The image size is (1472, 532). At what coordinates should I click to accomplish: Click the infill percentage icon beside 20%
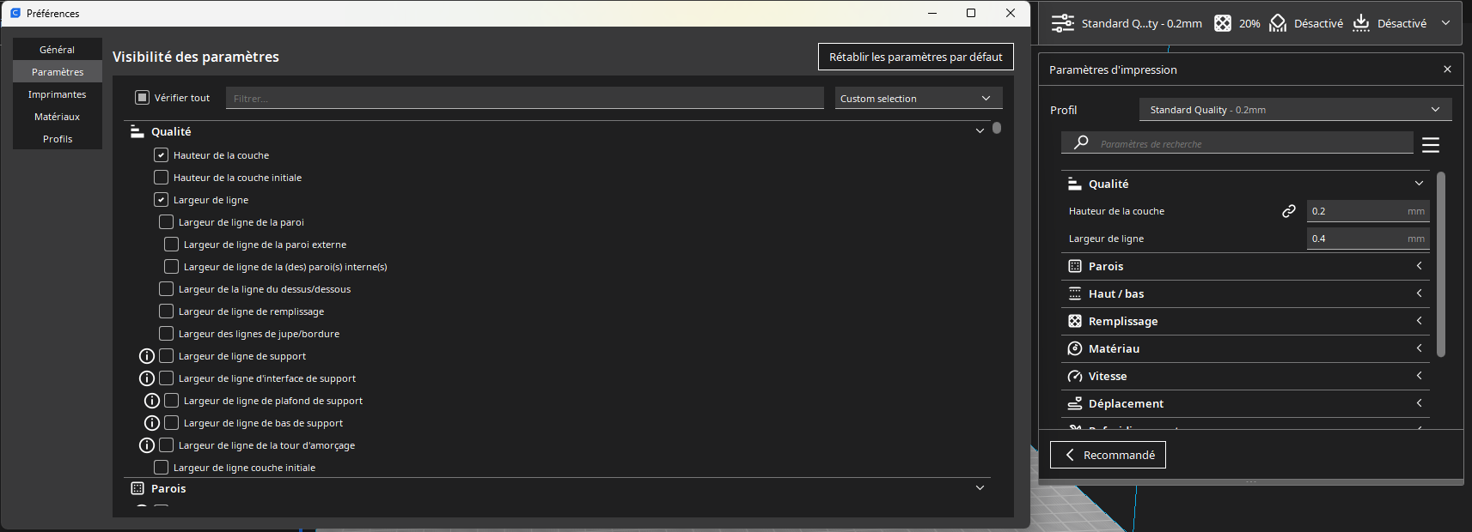click(1222, 23)
